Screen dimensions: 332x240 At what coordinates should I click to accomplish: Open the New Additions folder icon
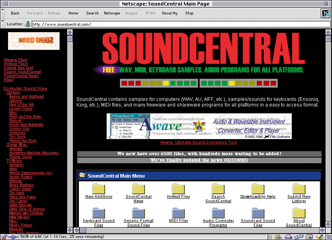coord(99,189)
